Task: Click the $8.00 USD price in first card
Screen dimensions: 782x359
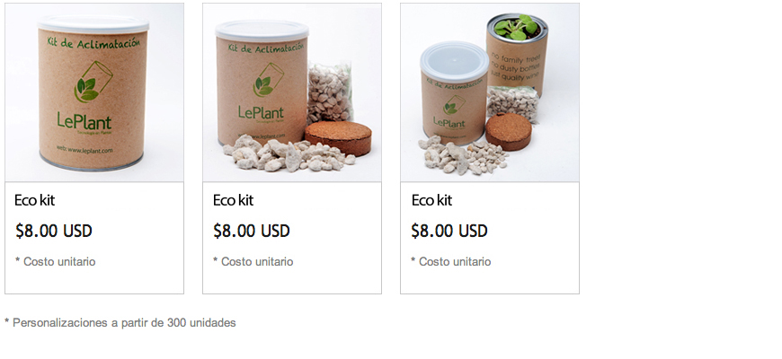Action: click(54, 231)
